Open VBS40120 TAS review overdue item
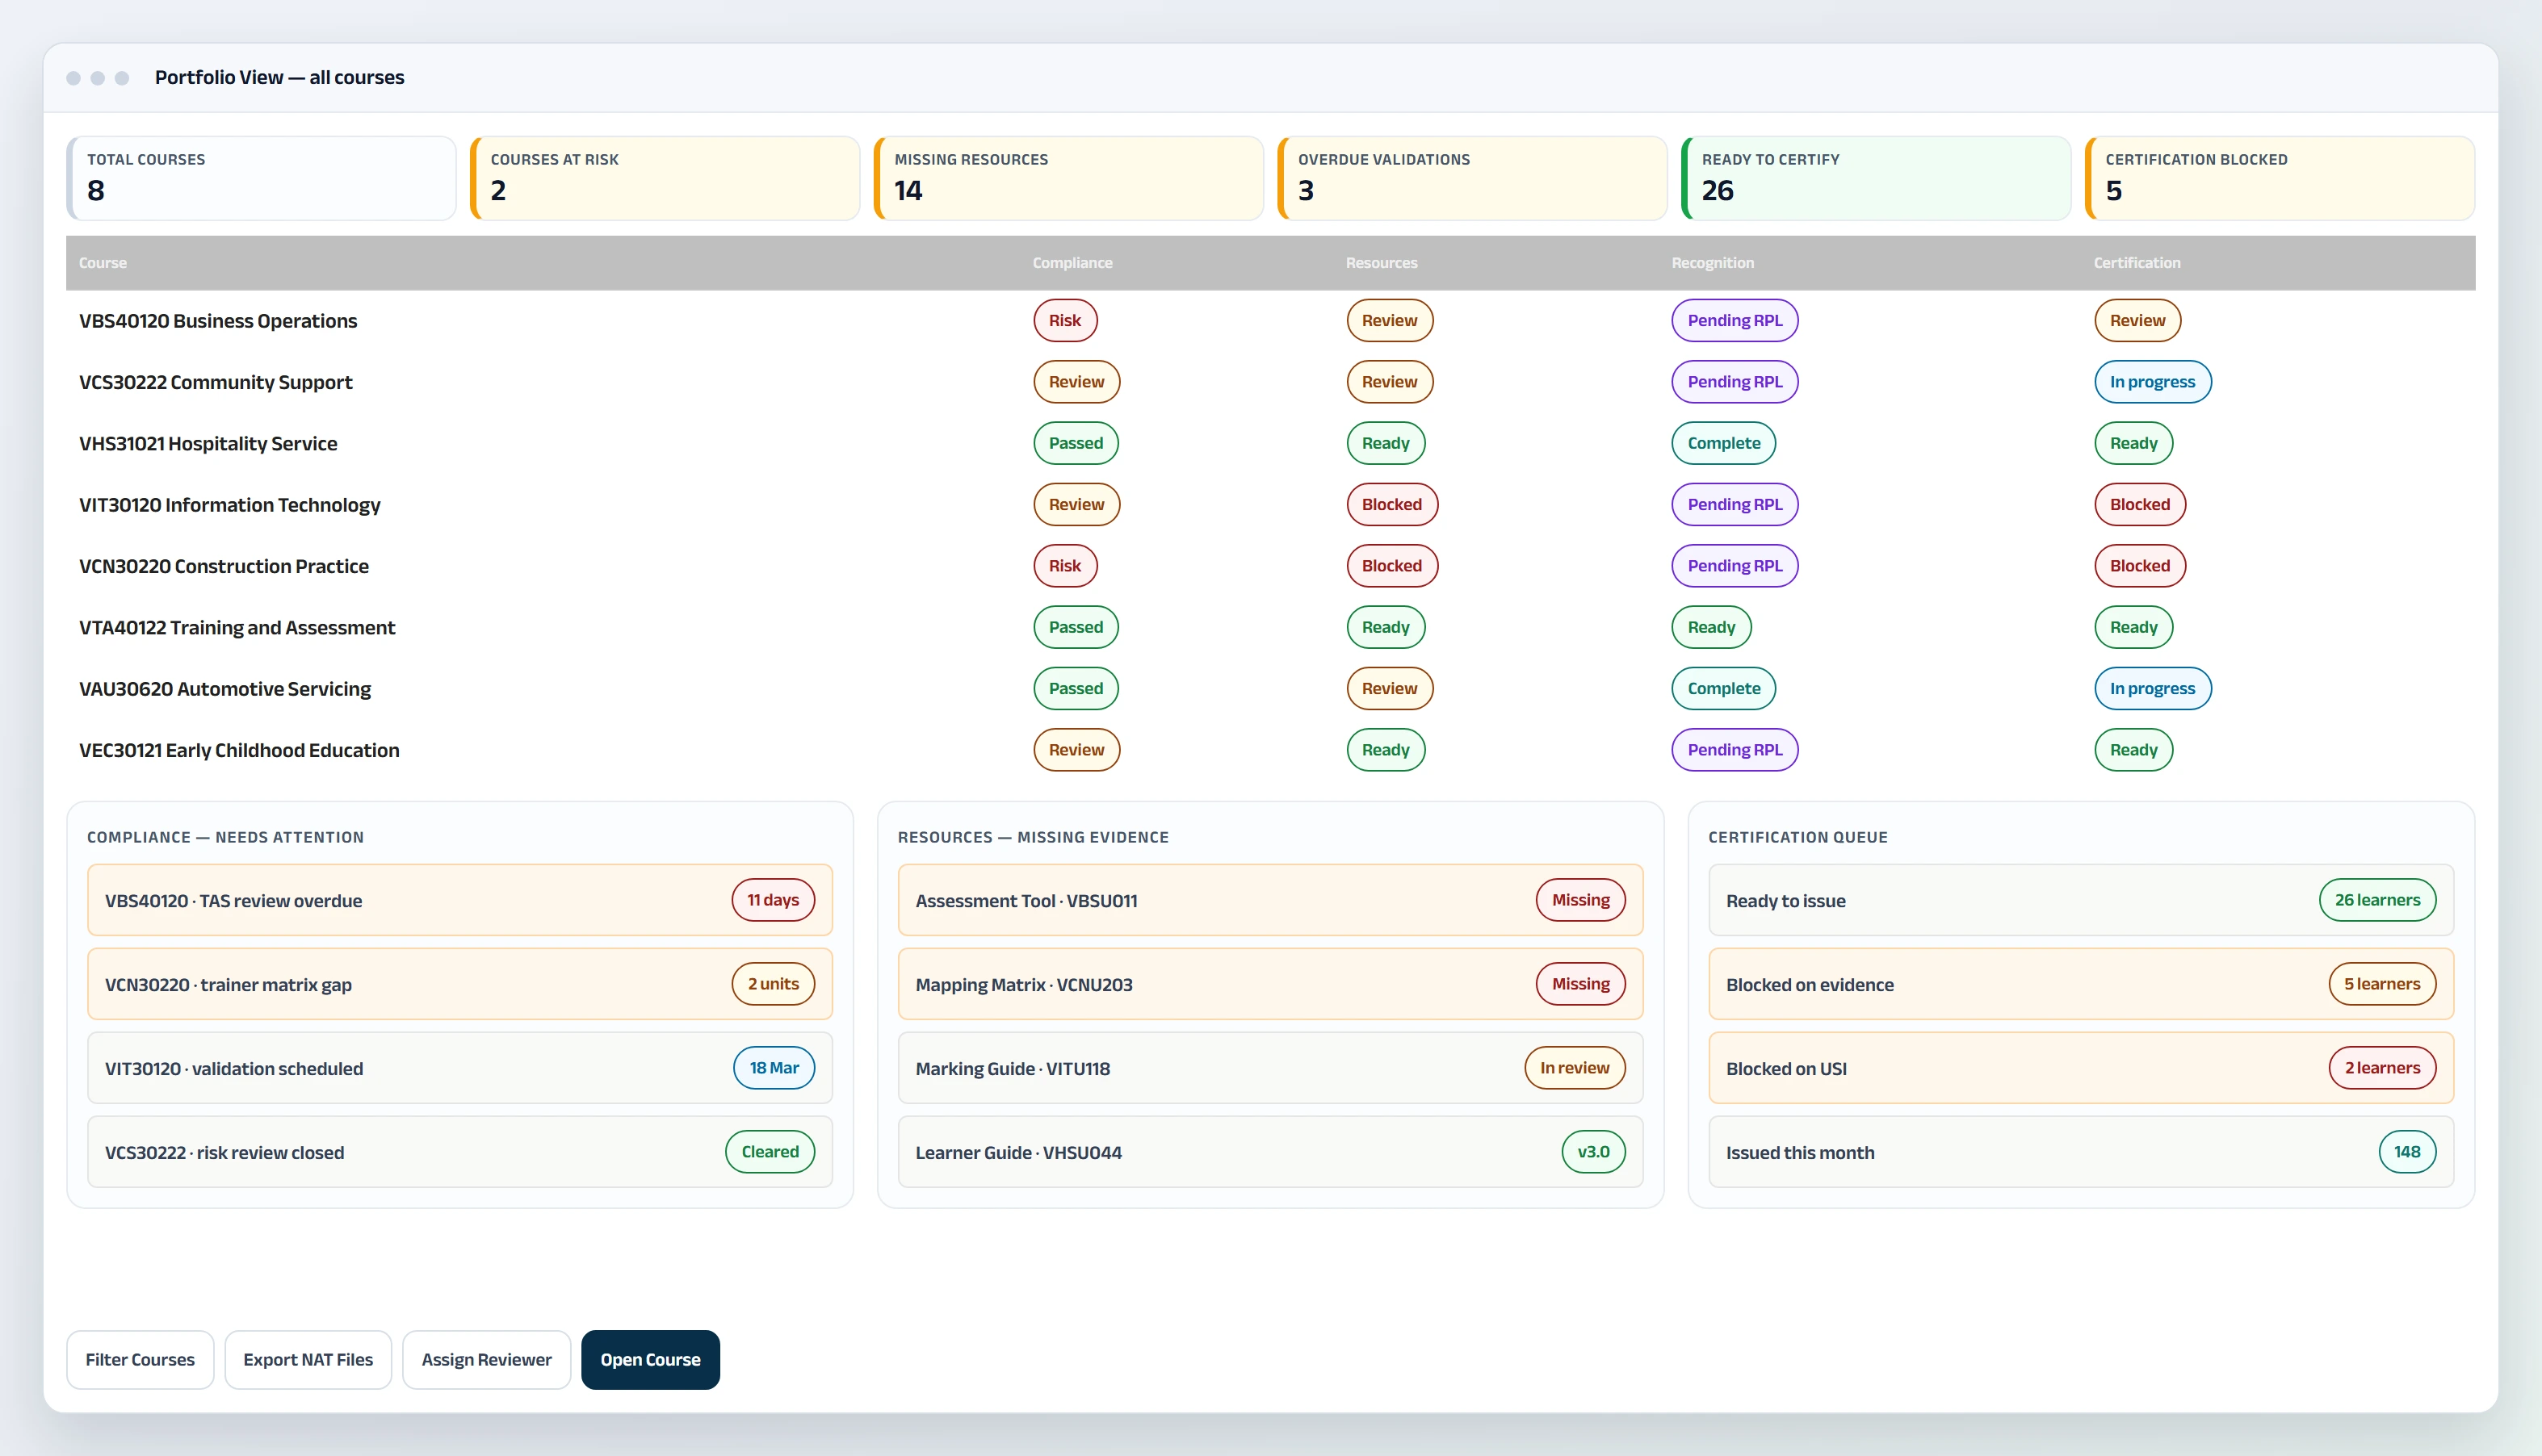This screenshot has width=2542, height=1456. 460,900
